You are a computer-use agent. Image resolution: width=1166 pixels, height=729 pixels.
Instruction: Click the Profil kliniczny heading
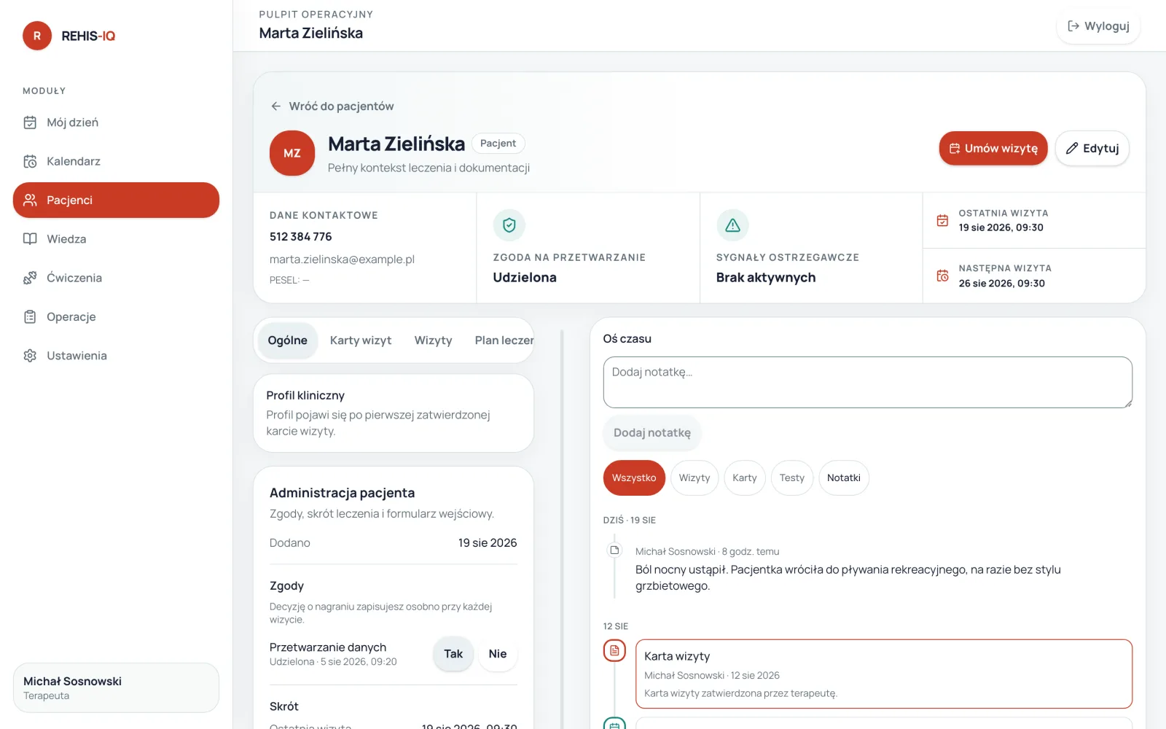coord(305,395)
